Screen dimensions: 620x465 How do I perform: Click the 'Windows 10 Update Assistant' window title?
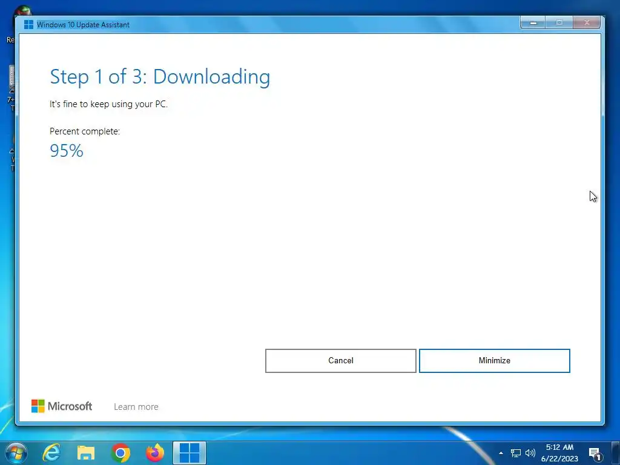click(83, 24)
